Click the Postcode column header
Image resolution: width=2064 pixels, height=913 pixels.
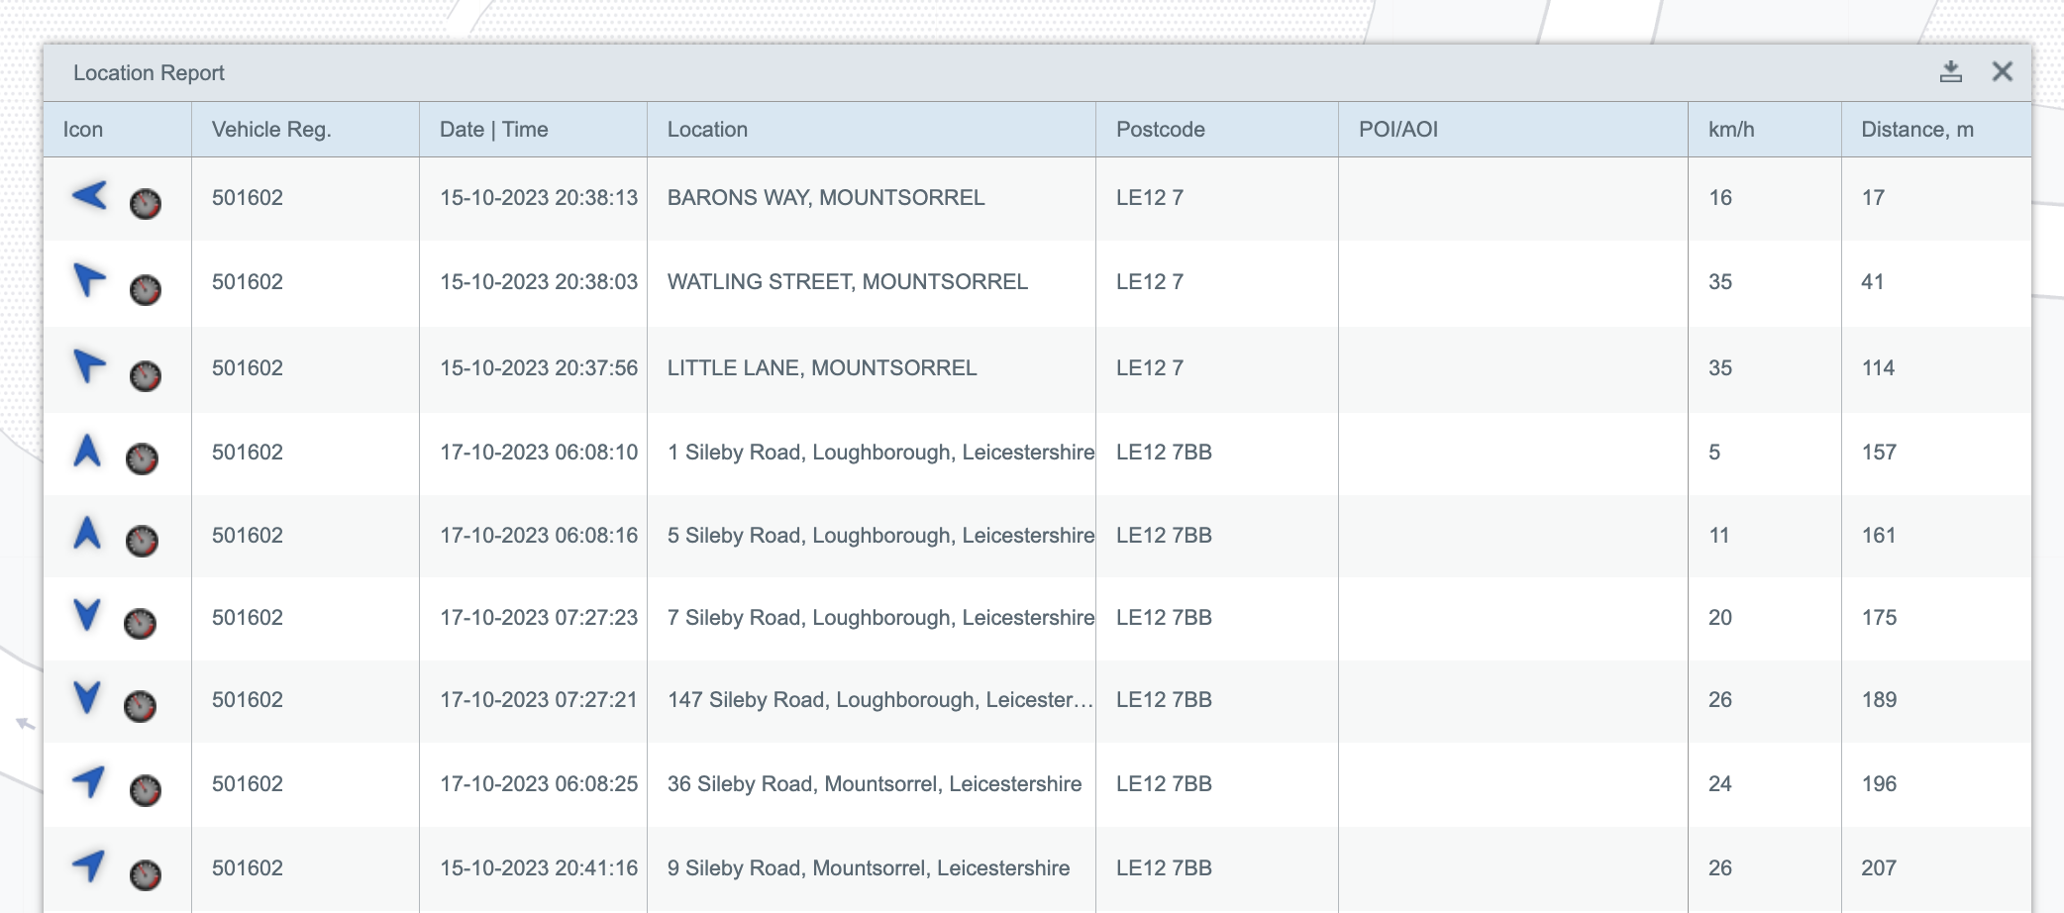1160,130
